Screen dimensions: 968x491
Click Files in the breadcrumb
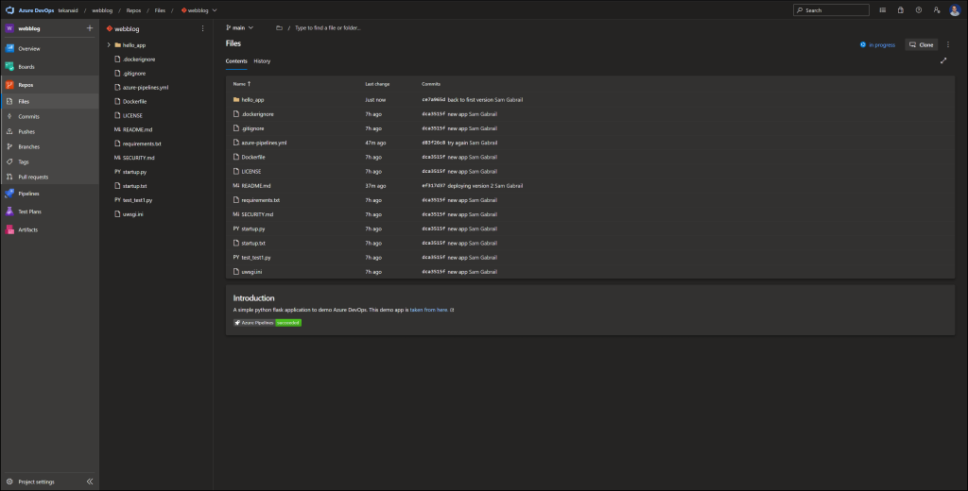pyautogui.click(x=160, y=10)
